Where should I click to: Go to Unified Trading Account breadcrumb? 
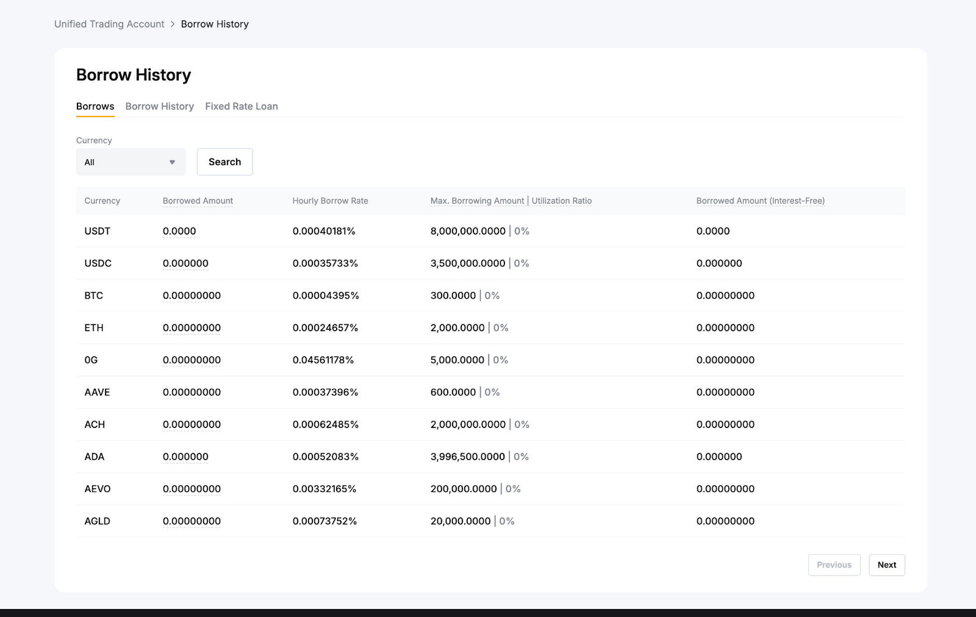click(x=109, y=24)
